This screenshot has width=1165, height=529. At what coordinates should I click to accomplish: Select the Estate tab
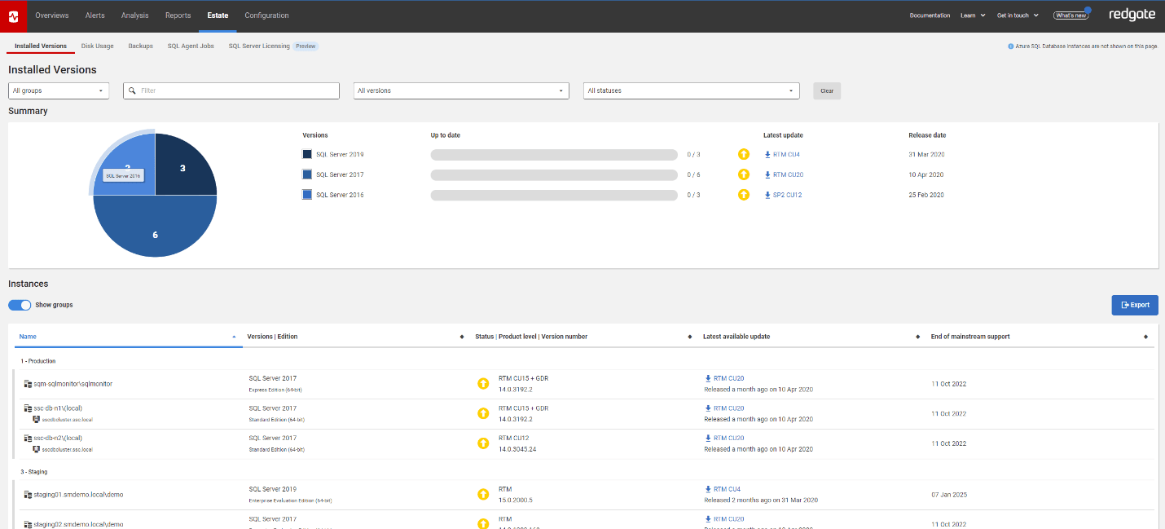point(218,15)
